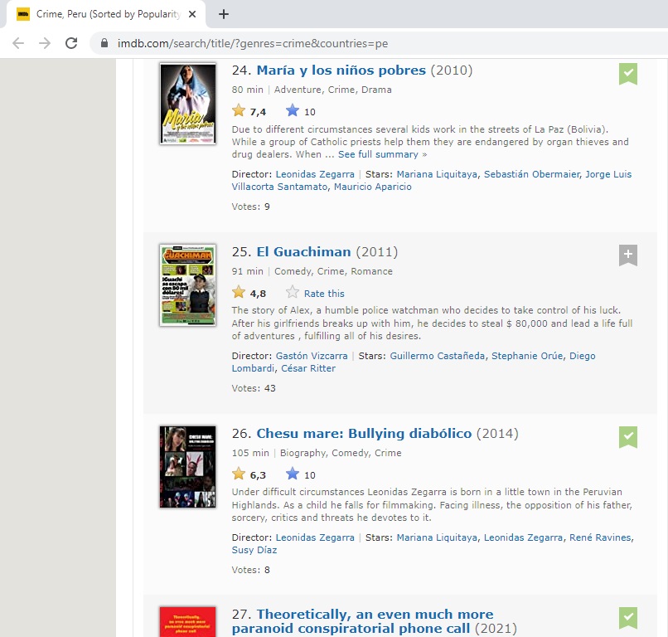Click the '105 min' runtime text
The image size is (668, 637).
[x=250, y=453]
